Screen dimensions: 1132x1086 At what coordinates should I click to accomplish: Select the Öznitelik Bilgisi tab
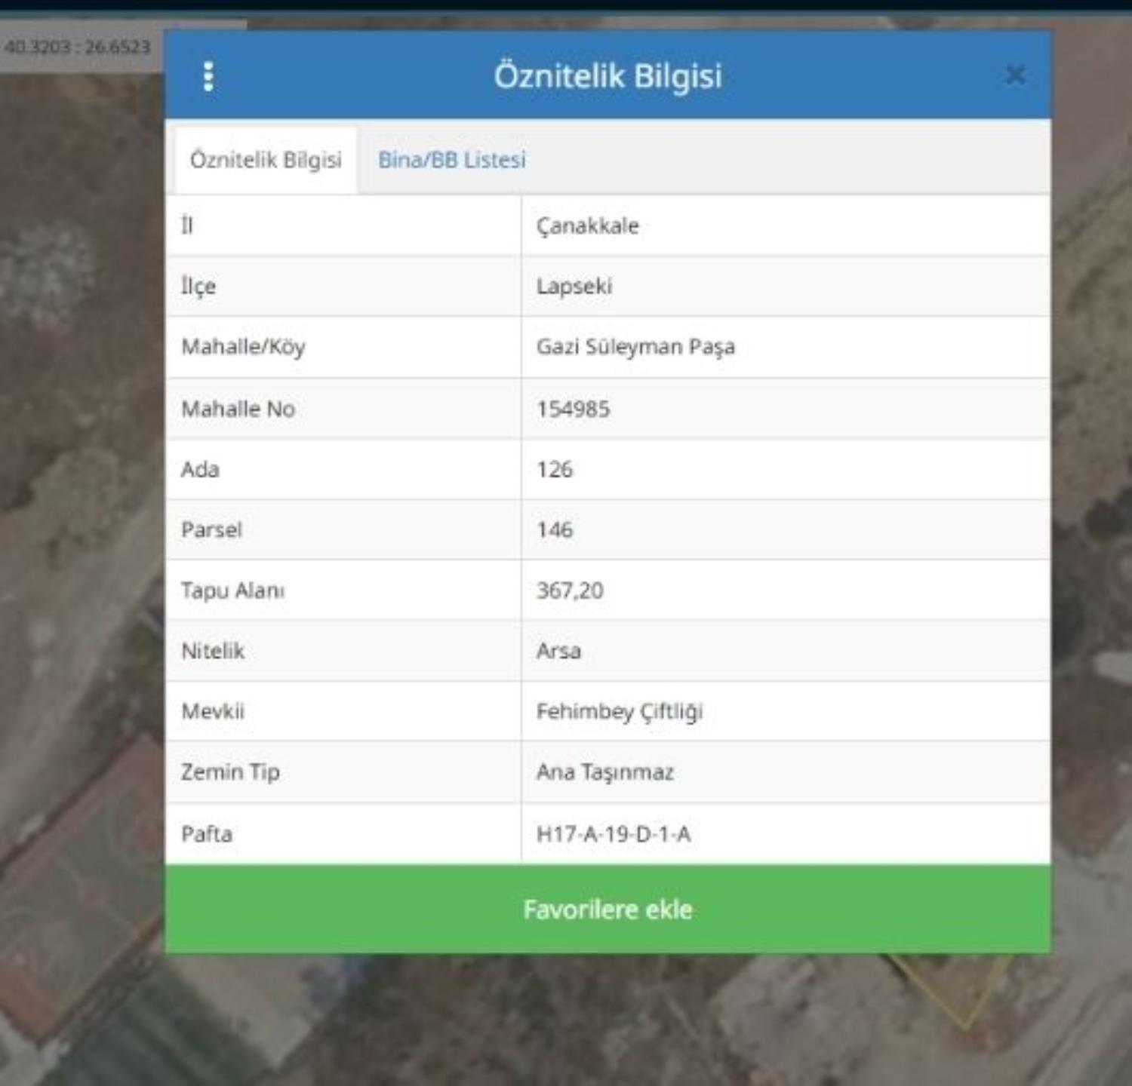click(x=266, y=160)
